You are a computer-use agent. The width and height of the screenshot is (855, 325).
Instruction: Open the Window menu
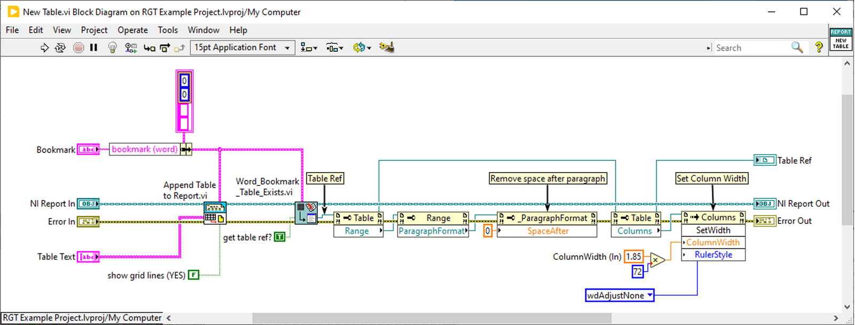204,30
